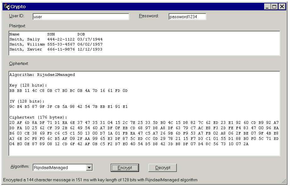This screenshot has width=290, height=186.
Task: Click the Password label
Action: [149, 16]
